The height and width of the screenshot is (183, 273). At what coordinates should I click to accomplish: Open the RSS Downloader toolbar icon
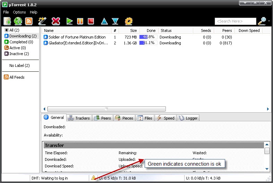click(29, 21)
